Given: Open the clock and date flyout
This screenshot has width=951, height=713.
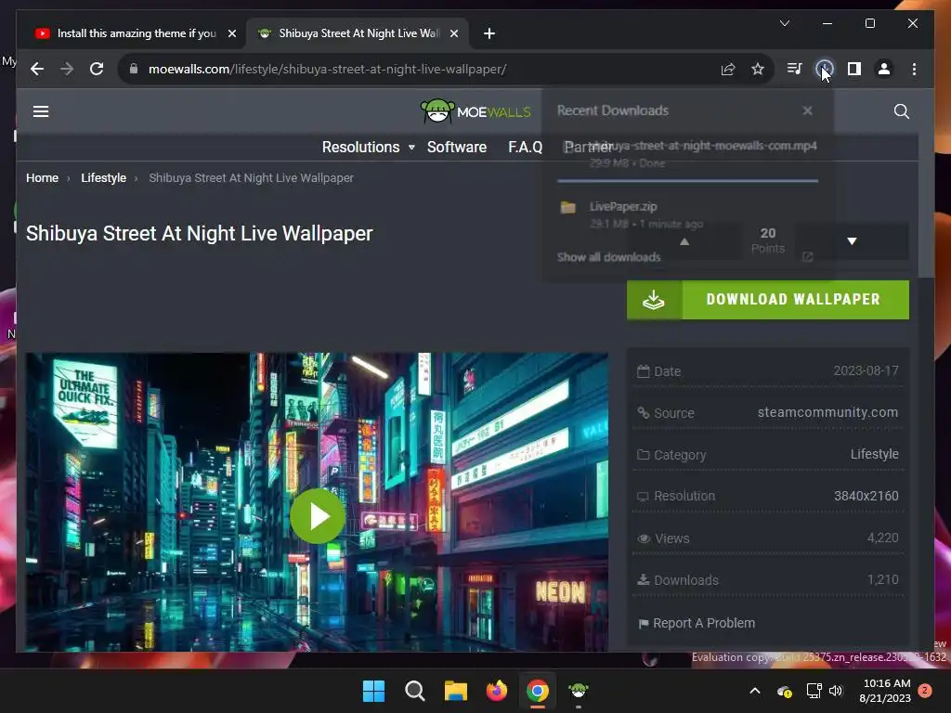Looking at the screenshot, I should tap(885, 691).
